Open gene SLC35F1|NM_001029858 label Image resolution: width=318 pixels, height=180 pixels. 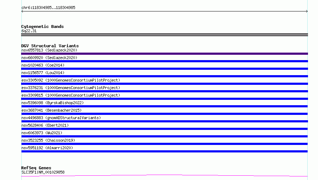43,172
